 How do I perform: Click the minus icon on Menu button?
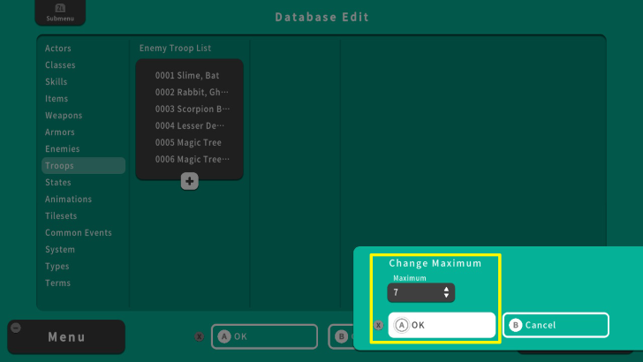[x=16, y=328]
